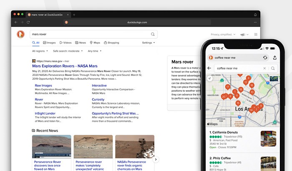
Task: Tap the California Donuts listing photo
Action: point(268,138)
